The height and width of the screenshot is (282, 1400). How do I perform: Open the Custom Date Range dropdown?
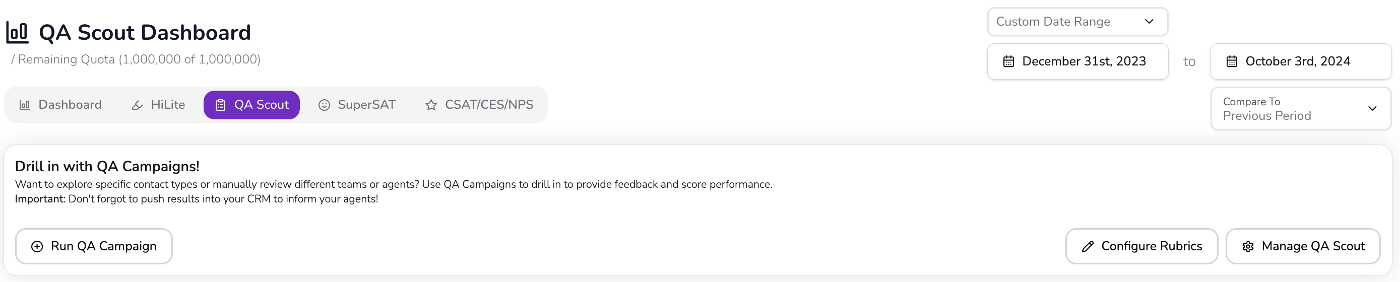click(1077, 22)
